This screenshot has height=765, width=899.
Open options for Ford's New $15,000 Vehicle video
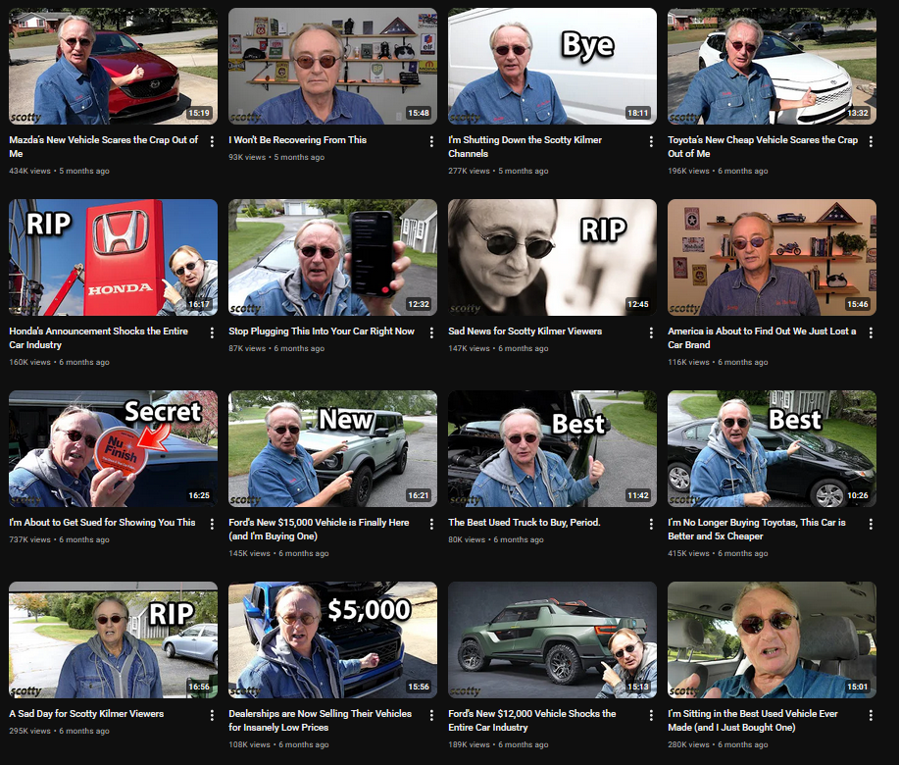click(431, 524)
